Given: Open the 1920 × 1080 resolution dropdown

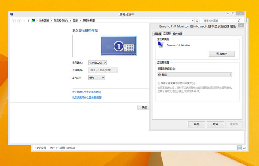Looking at the screenshot, I should tap(103, 70).
